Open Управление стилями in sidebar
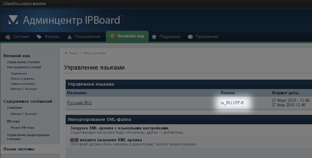The image size is (312, 158). tap(23, 62)
